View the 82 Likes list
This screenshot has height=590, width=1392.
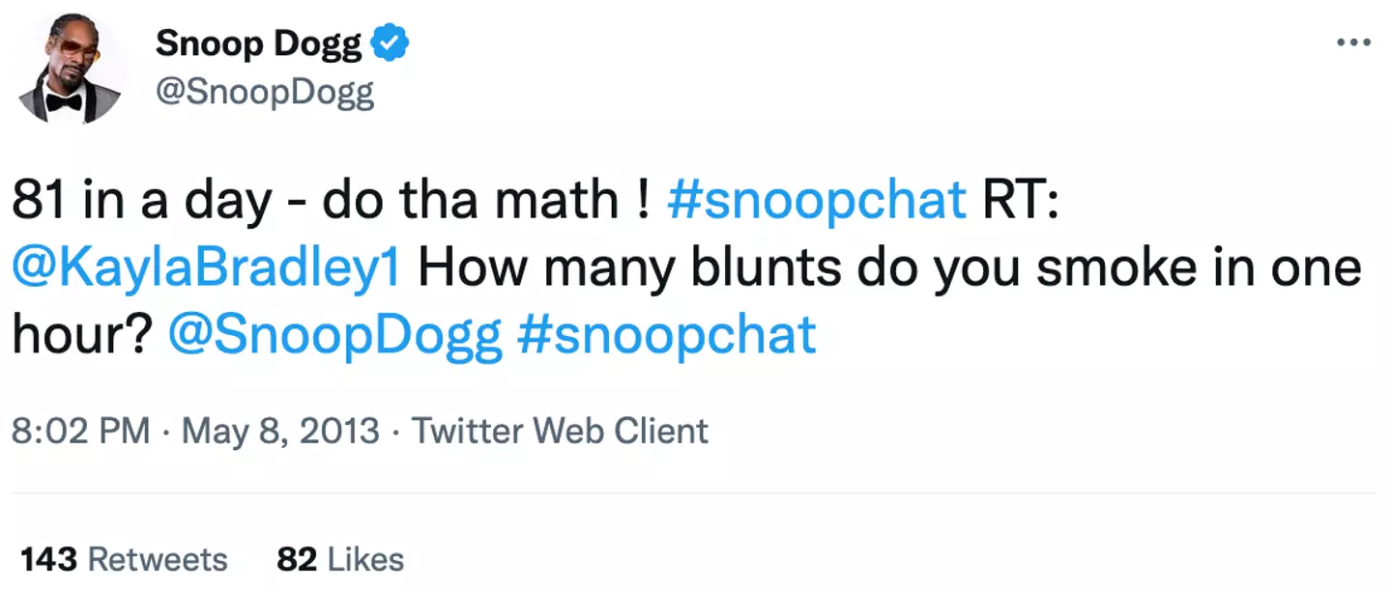tap(340, 559)
